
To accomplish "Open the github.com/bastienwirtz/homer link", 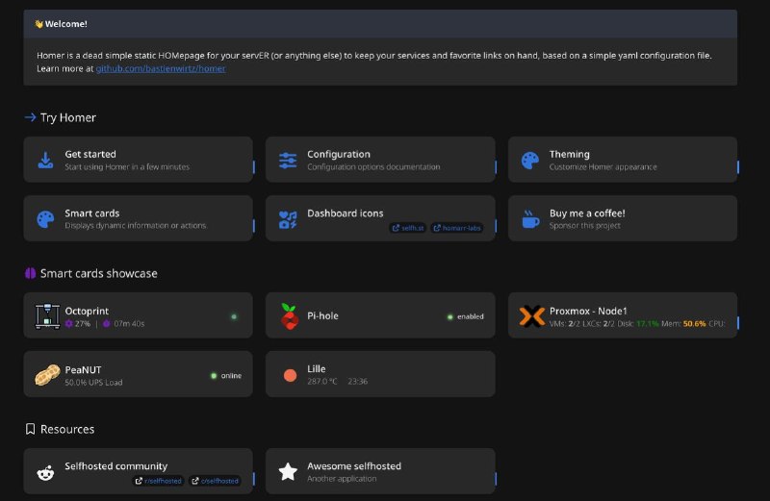I will [x=161, y=68].
